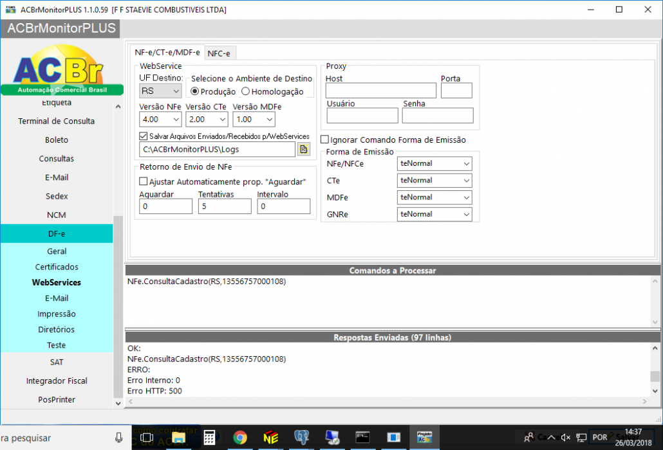Switch to the NFC-e tab
The width and height of the screenshot is (663, 450).
pyautogui.click(x=219, y=53)
